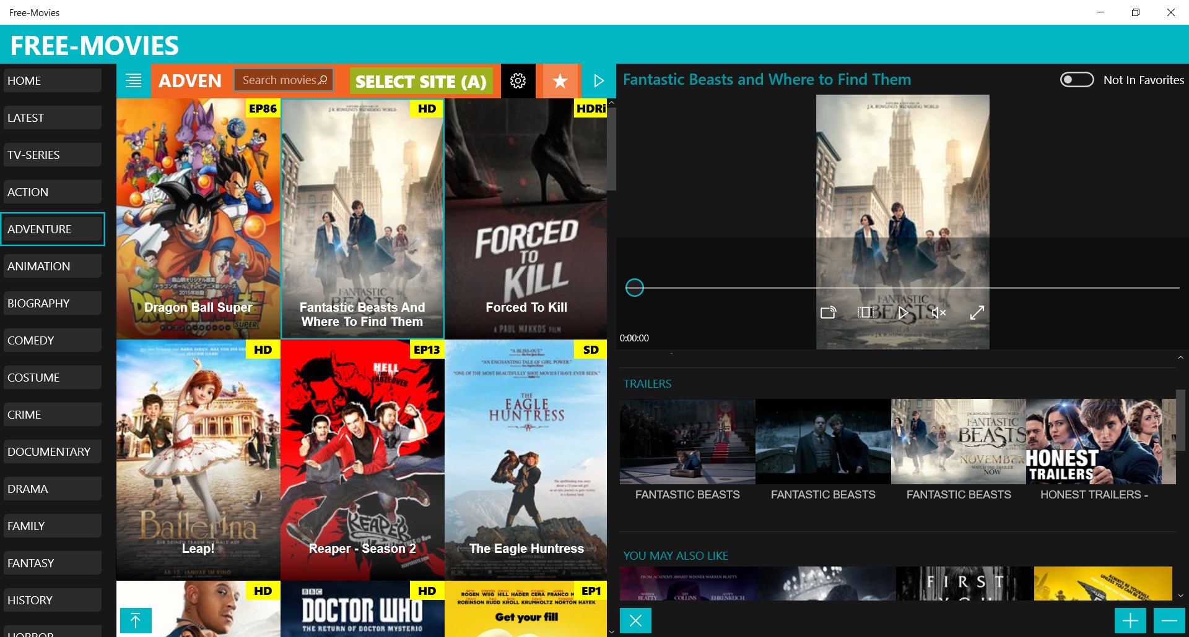Click inside the Search movies field
Image resolution: width=1189 pixels, height=637 pixels.
pos(282,80)
